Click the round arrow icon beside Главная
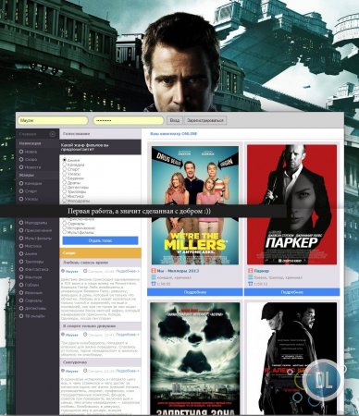The height and width of the screenshot is (416, 359). click(52, 134)
